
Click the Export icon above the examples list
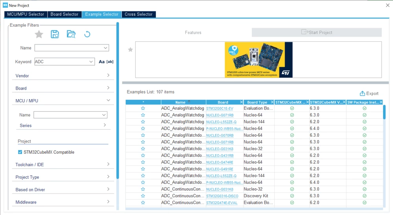[x=369, y=94]
